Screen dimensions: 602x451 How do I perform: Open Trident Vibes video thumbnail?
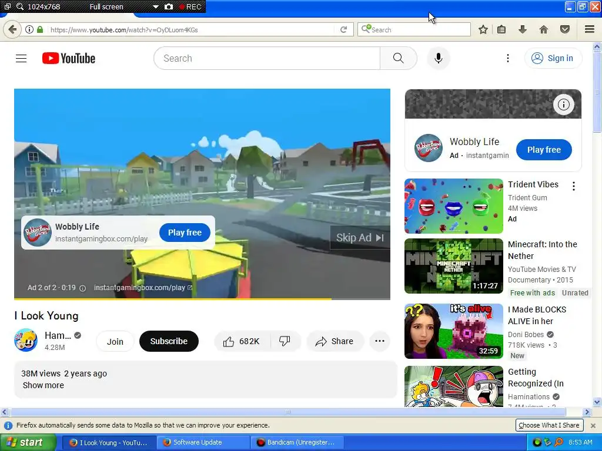click(453, 206)
